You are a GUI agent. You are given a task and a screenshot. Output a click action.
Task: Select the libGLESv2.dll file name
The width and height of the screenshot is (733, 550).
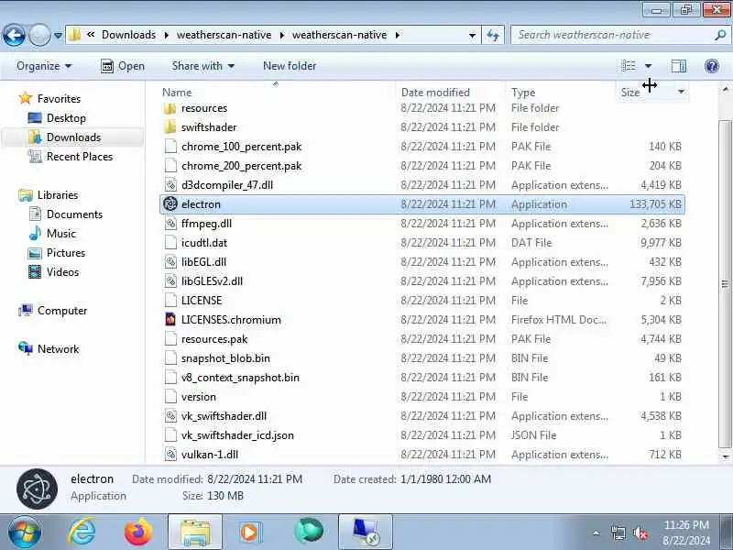point(212,281)
